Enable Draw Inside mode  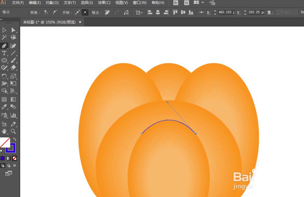tap(15, 166)
